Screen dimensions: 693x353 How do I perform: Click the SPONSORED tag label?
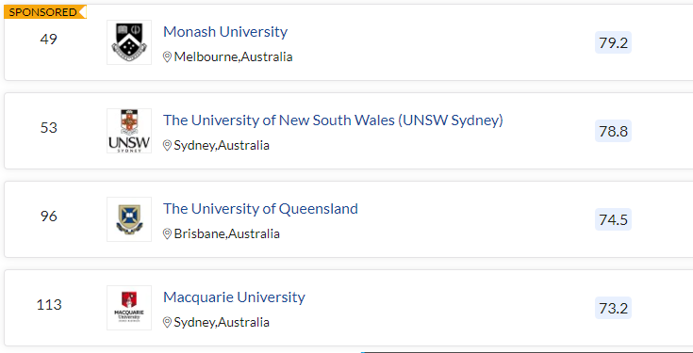(x=44, y=12)
